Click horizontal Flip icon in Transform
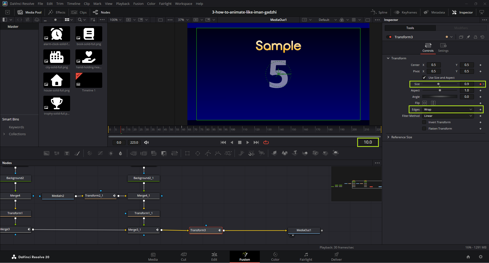Viewport: 489px width, 263px height. 424,103
